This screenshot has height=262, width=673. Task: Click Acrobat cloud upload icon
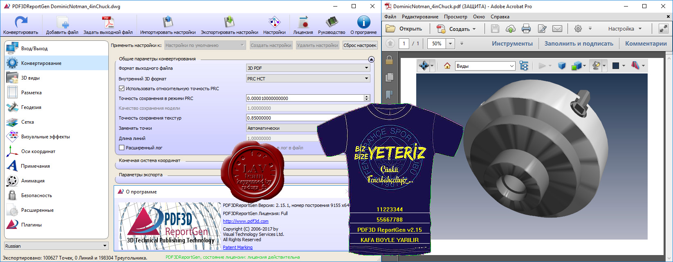(511, 29)
